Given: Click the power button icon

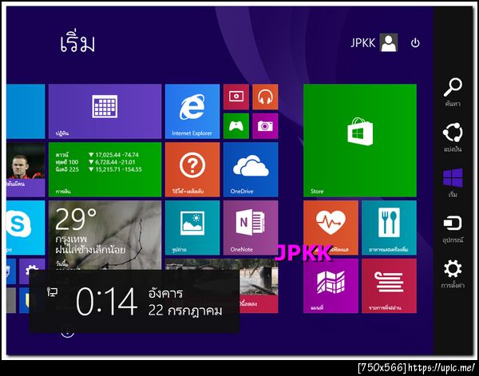Looking at the screenshot, I should point(415,43).
